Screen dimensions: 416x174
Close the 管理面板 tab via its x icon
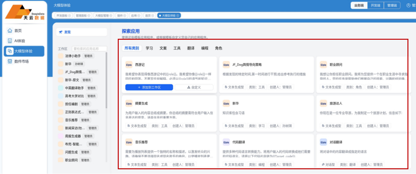(89, 15)
